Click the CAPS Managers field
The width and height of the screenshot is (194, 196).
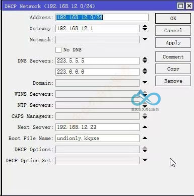[97, 116]
